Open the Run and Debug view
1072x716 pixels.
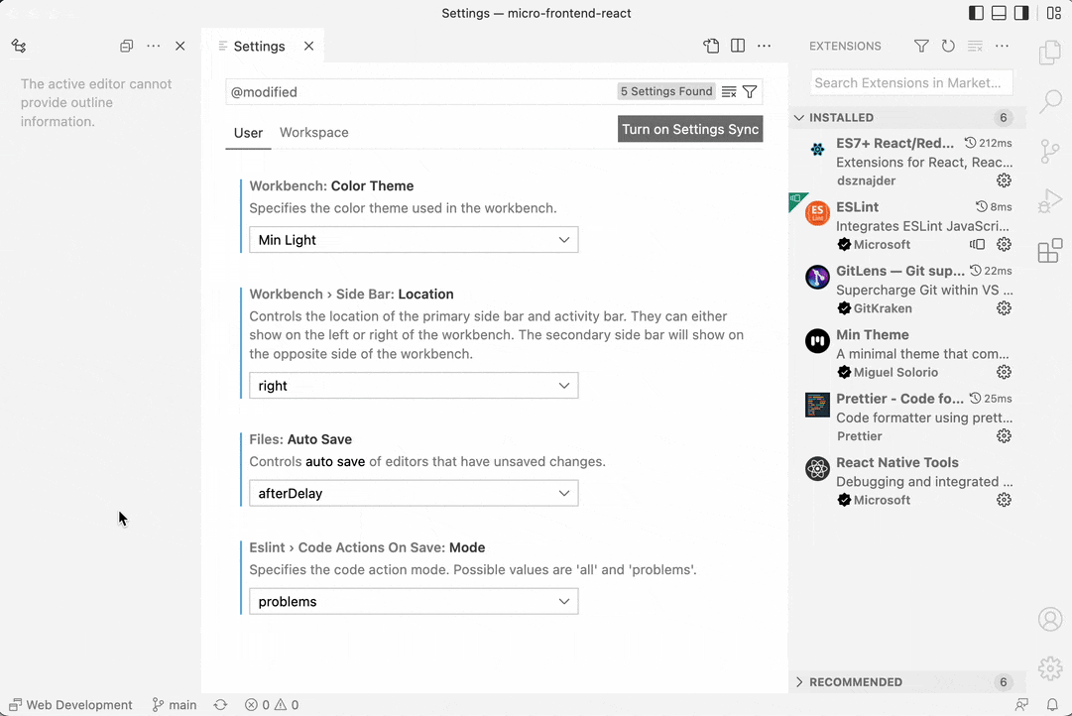pos(1050,201)
